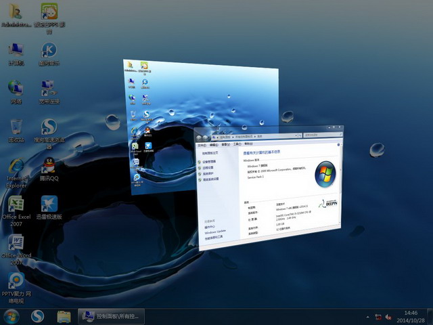The height and width of the screenshot is (325, 433).
Task: Open the Windows Update link
Action: (x=215, y=232)
